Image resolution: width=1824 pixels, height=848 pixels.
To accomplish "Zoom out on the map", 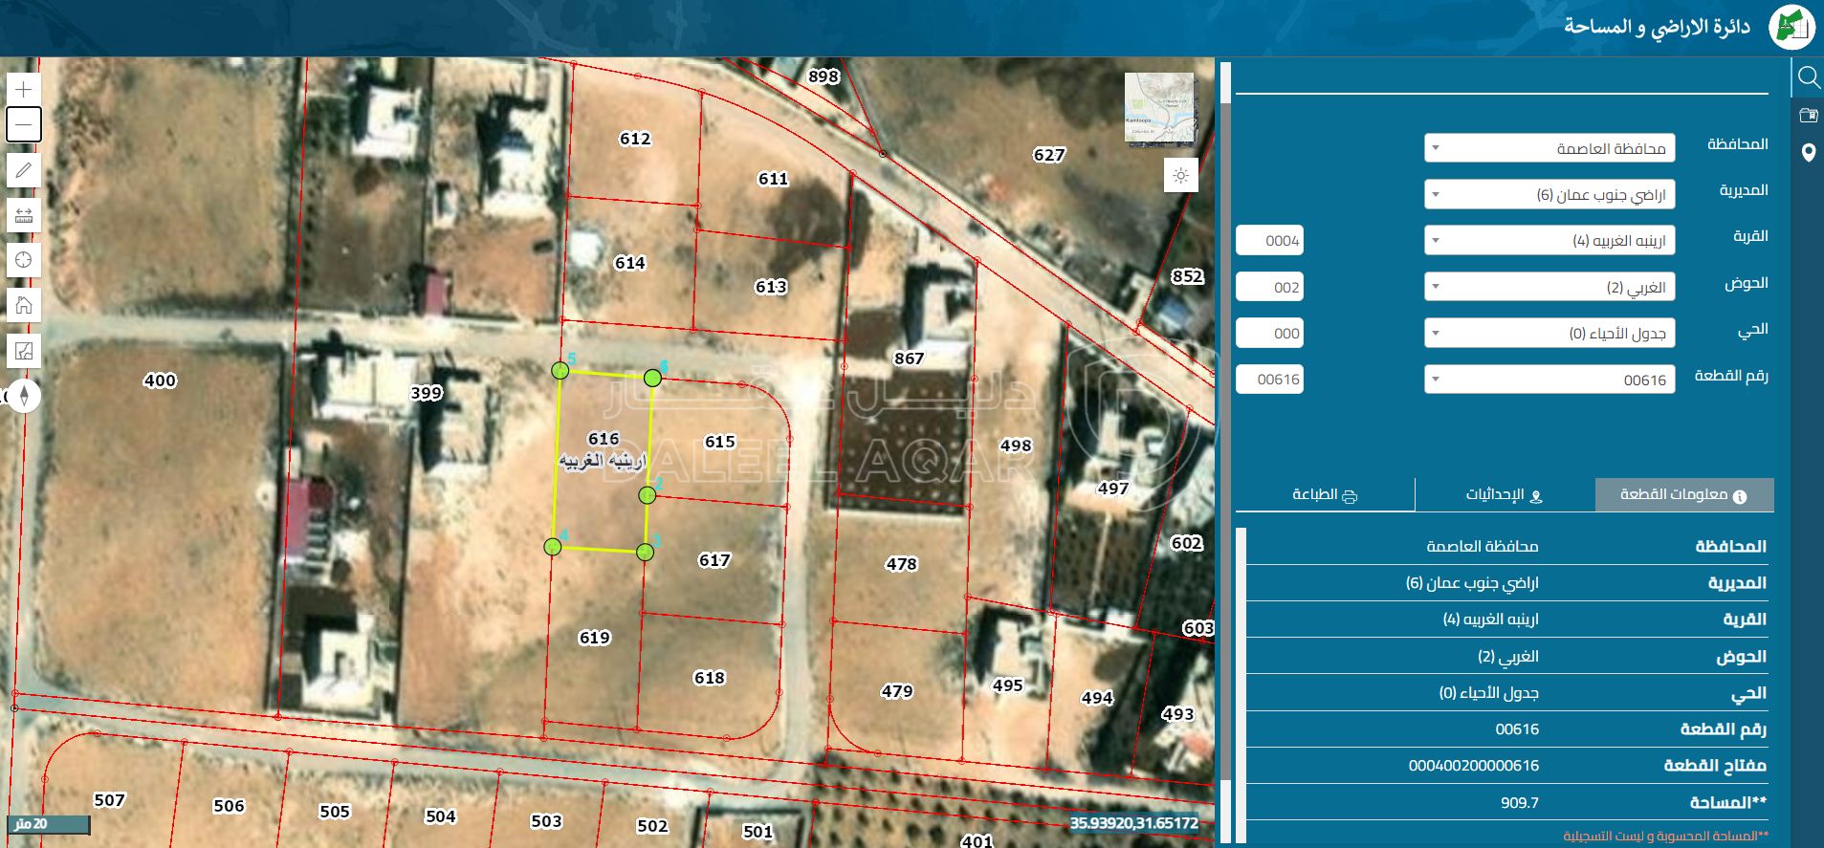I will click(24, 124).
